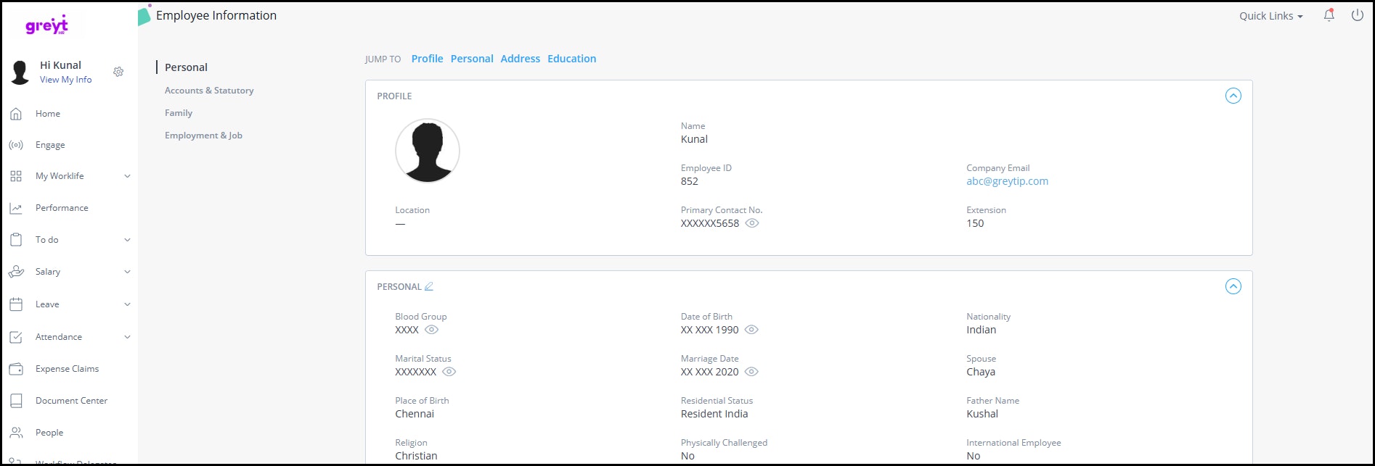Click the Salary hand icon
Image resolution: width=1375 pixels, height=466 pixels.
[x=16, y=272]
